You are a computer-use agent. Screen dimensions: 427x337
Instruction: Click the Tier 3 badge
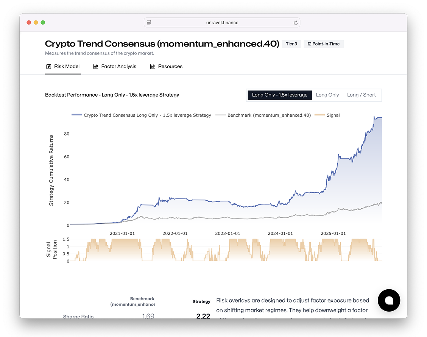click(291, 44)
